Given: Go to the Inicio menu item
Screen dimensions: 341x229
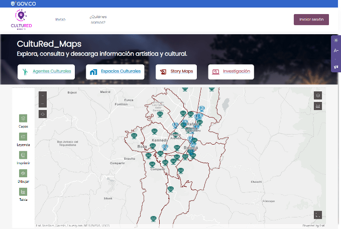Looking at the screenshot, I should coord(60,20).
